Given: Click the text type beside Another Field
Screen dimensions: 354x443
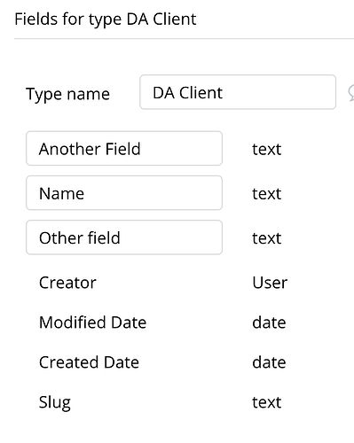Looking at the screenshot, I should (266, 149).
